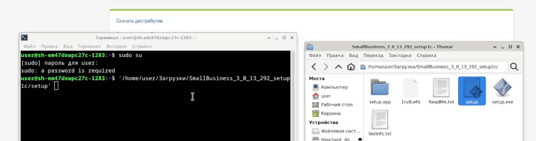
Task: Close the Terminal window
Action: tap(292, 38)
